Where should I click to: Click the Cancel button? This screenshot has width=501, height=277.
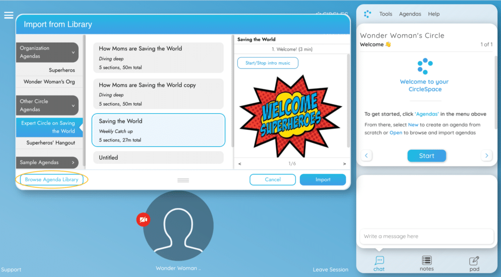click(273, 180)
